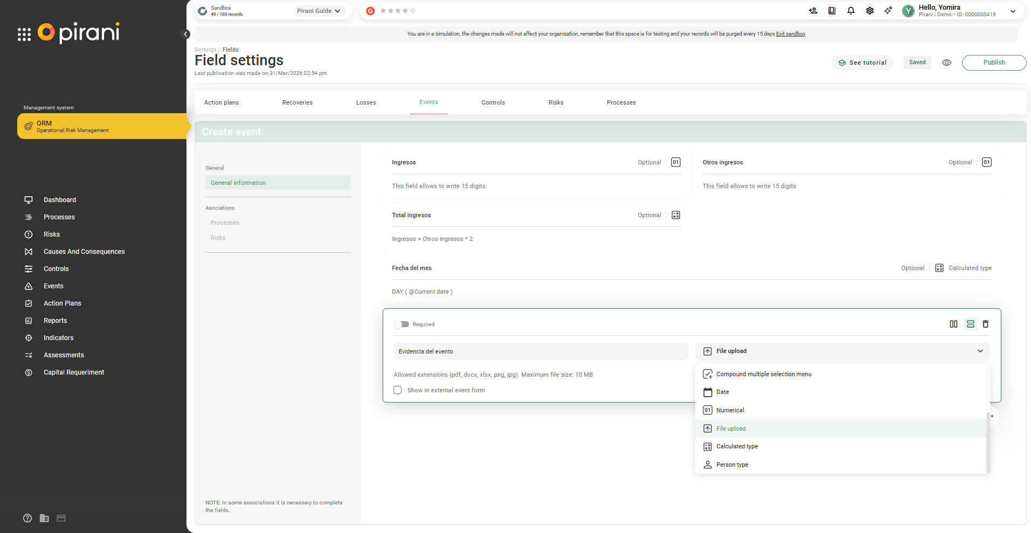
Task: Expand the user profile menu chevron
Action: coord(1013,11)
